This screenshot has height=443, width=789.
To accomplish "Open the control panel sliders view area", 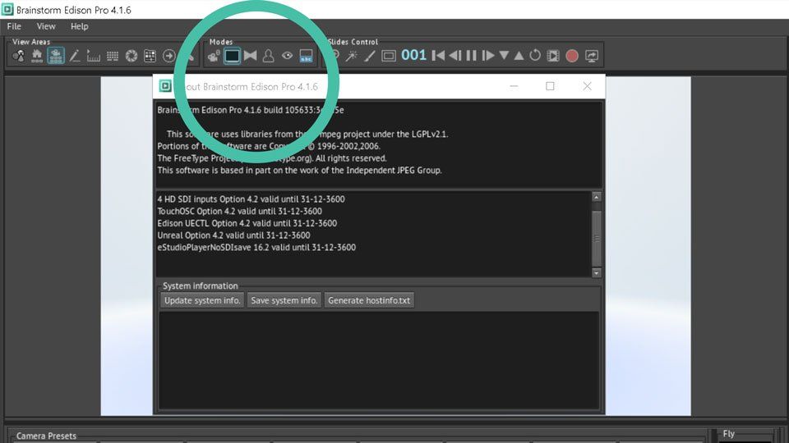I will (150, 56).
